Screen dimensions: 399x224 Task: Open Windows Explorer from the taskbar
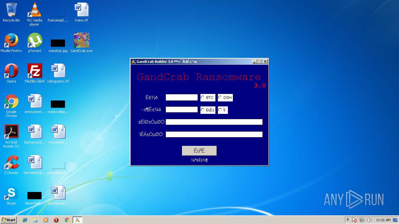pos(35,220)
